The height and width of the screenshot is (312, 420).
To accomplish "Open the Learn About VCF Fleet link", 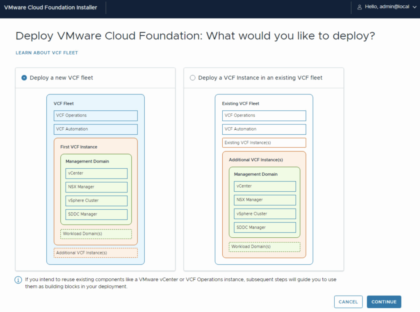I will 47,53.
